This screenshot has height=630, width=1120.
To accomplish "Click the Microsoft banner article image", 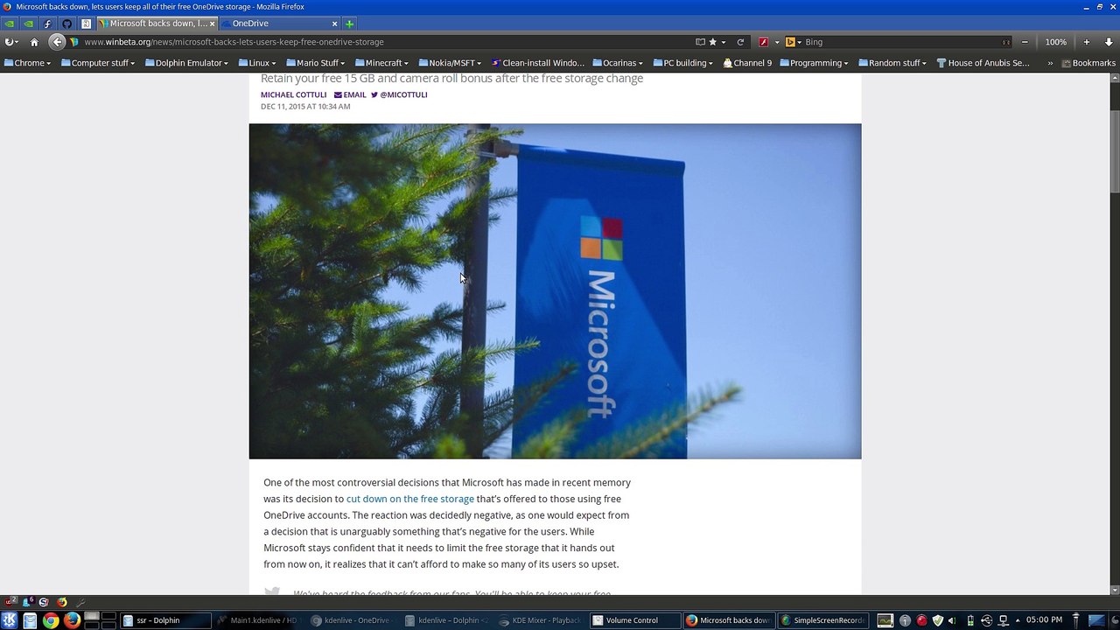I will (555, 290).
